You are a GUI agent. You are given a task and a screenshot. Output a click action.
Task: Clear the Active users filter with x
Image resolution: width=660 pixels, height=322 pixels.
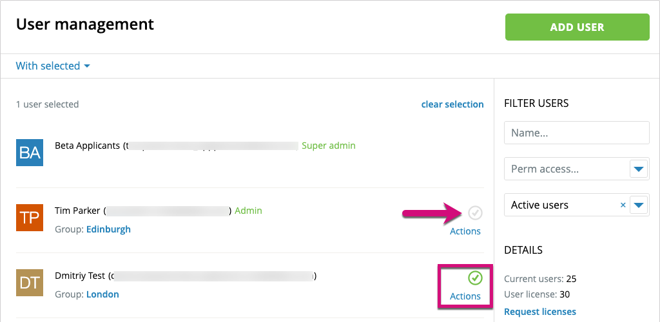point(623,205)
